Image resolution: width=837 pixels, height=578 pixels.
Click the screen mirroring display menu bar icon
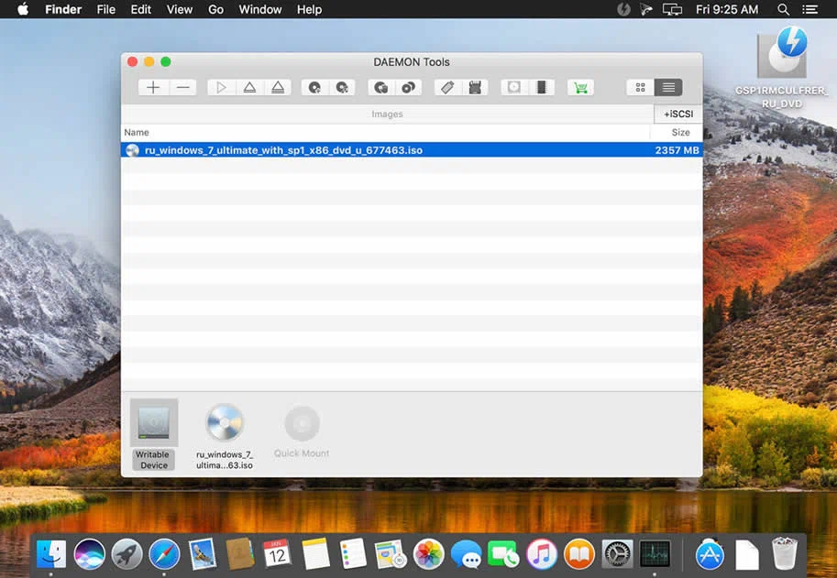coord(673,9)
